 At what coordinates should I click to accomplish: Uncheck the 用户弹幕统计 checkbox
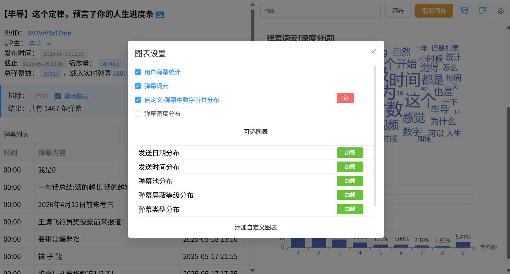tap(138, 72)
